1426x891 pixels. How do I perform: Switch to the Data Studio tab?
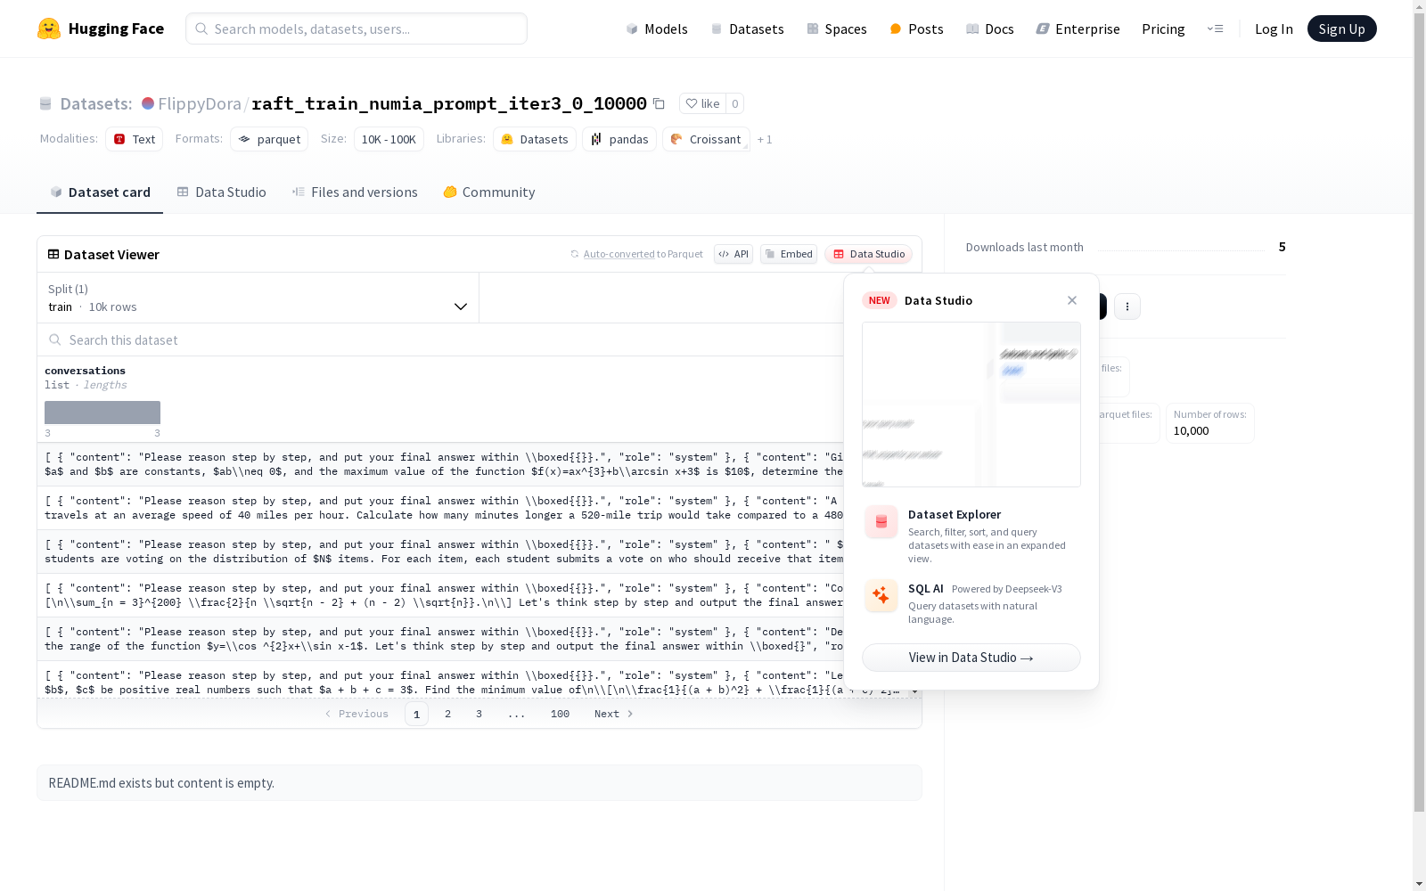(x=221, y=192)
